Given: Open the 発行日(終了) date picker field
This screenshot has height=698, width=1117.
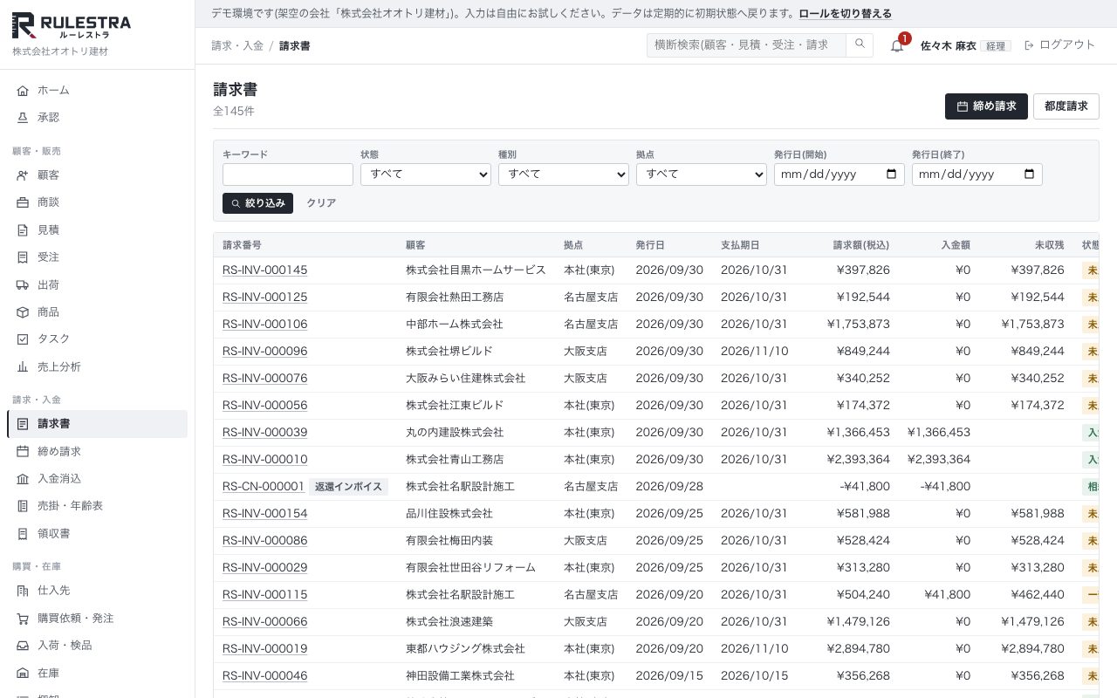Looking at the screenshot, I should click(977, 174).
